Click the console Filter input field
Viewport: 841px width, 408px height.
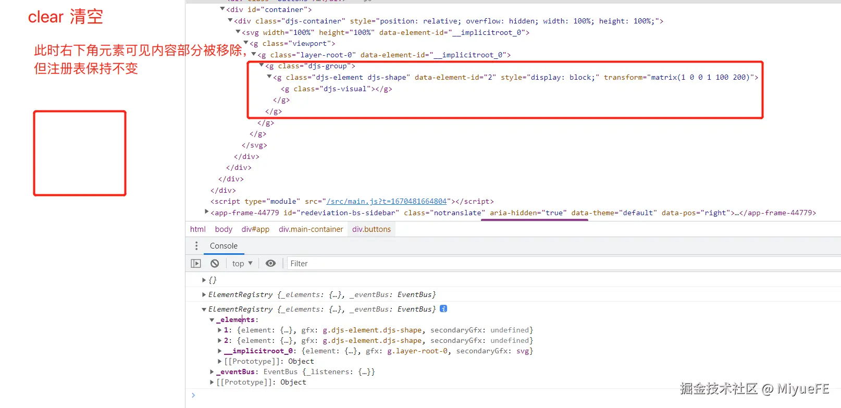tap(563, 264)
